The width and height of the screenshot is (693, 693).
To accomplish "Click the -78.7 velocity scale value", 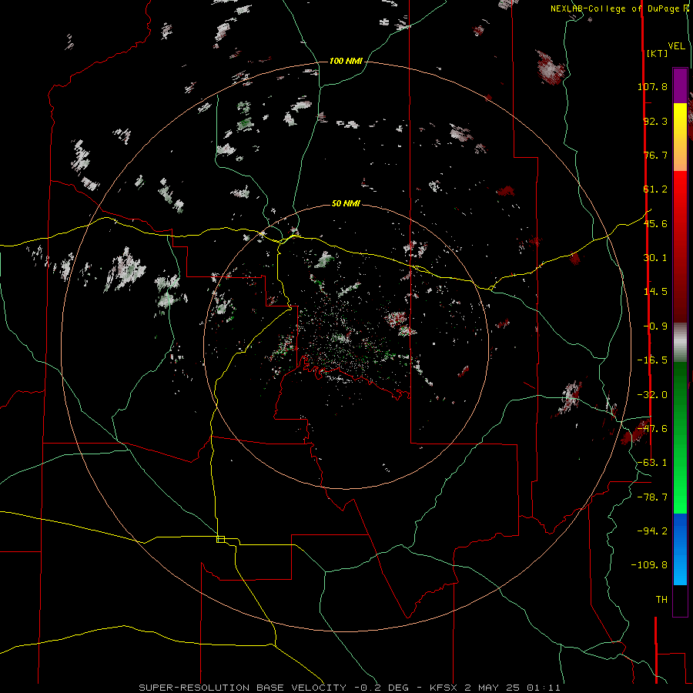I will coord(652,497).
